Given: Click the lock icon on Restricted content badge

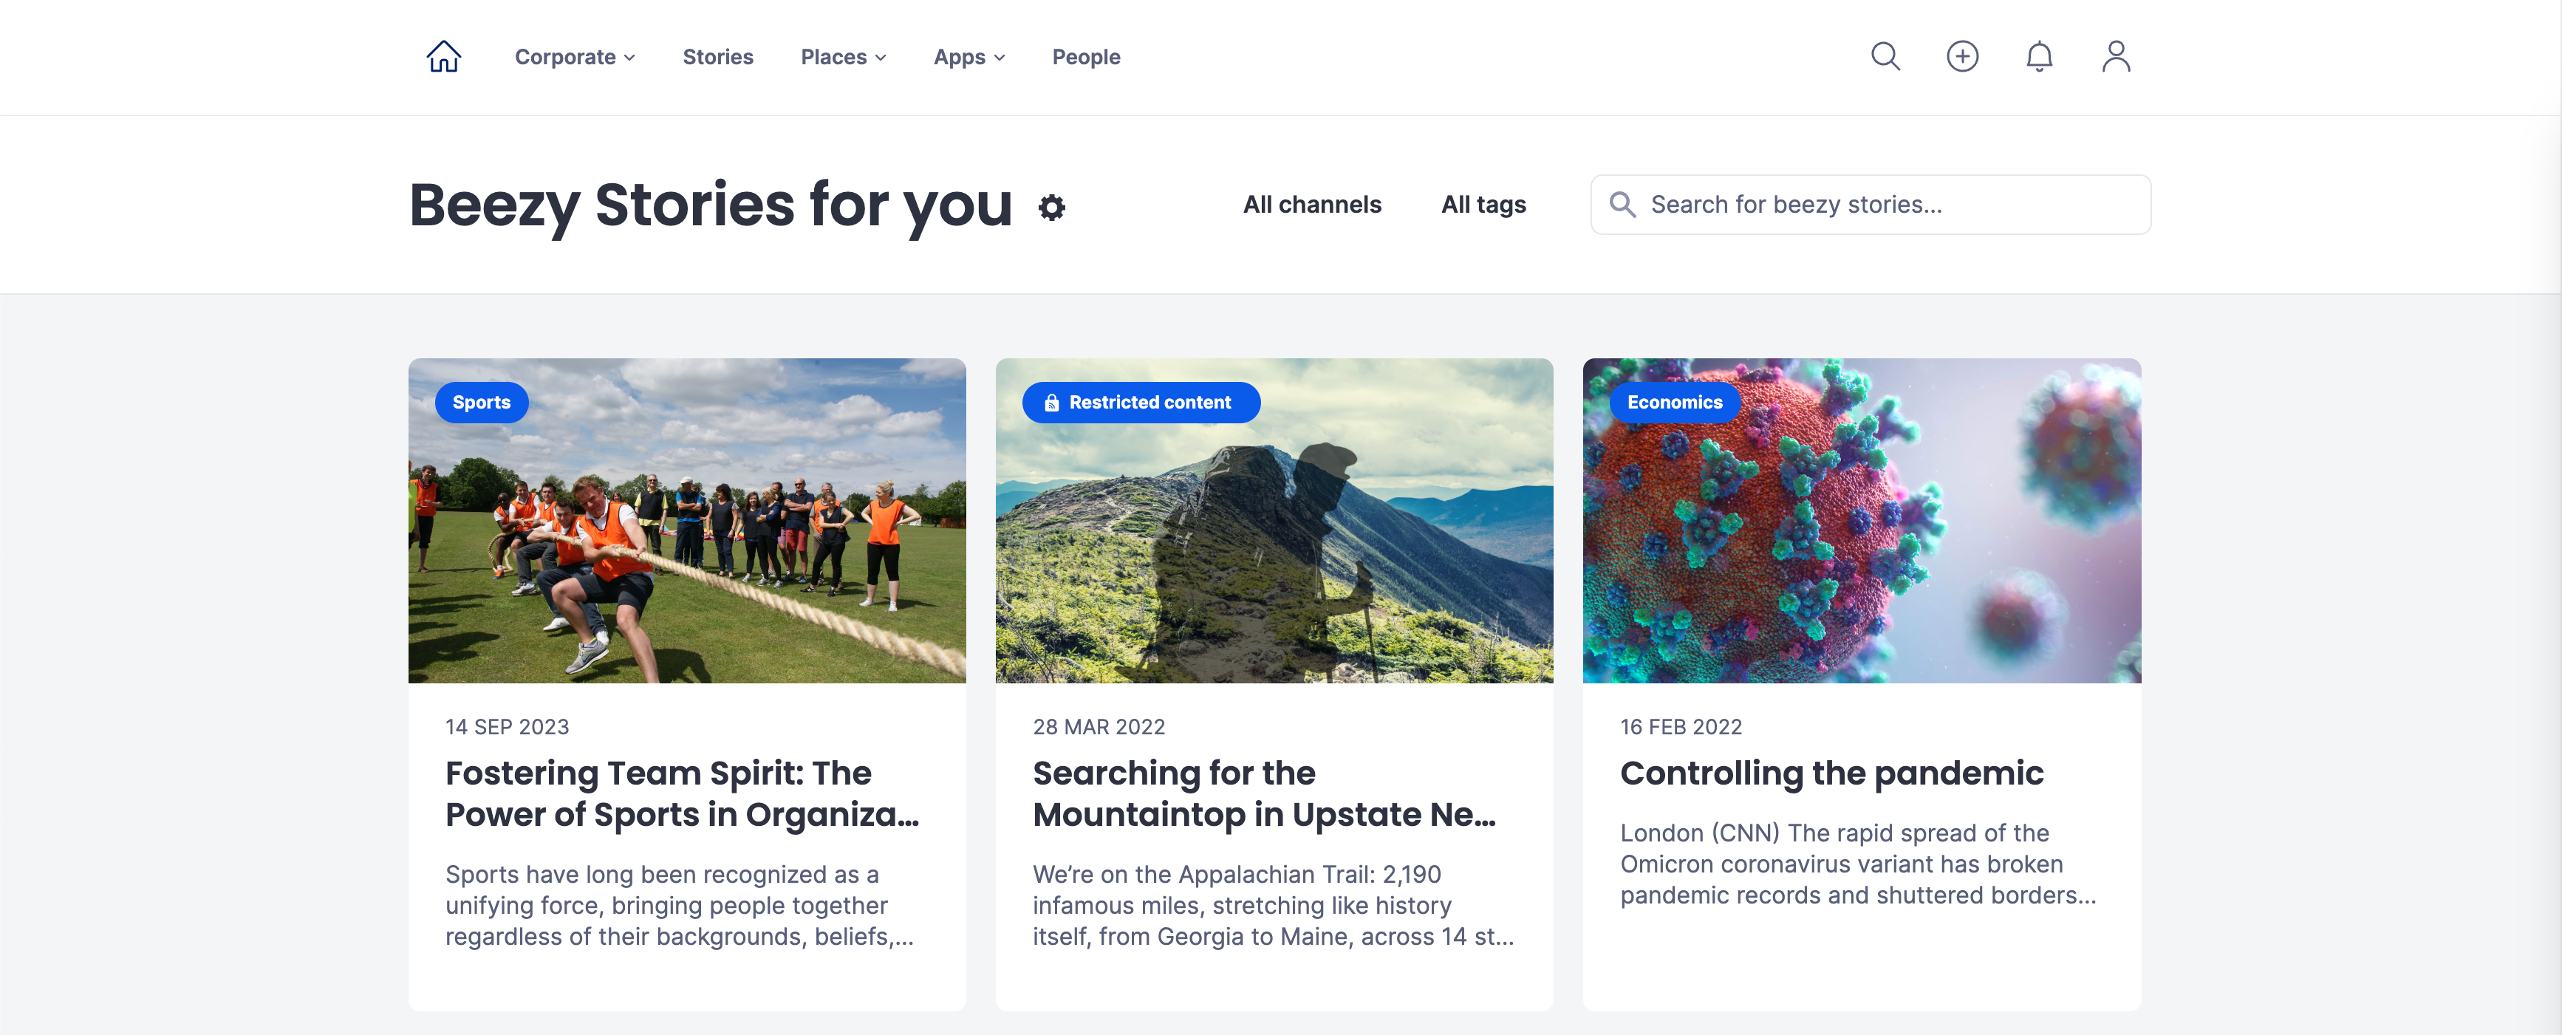Looking at the screenshot, I should click(1051, 403).
